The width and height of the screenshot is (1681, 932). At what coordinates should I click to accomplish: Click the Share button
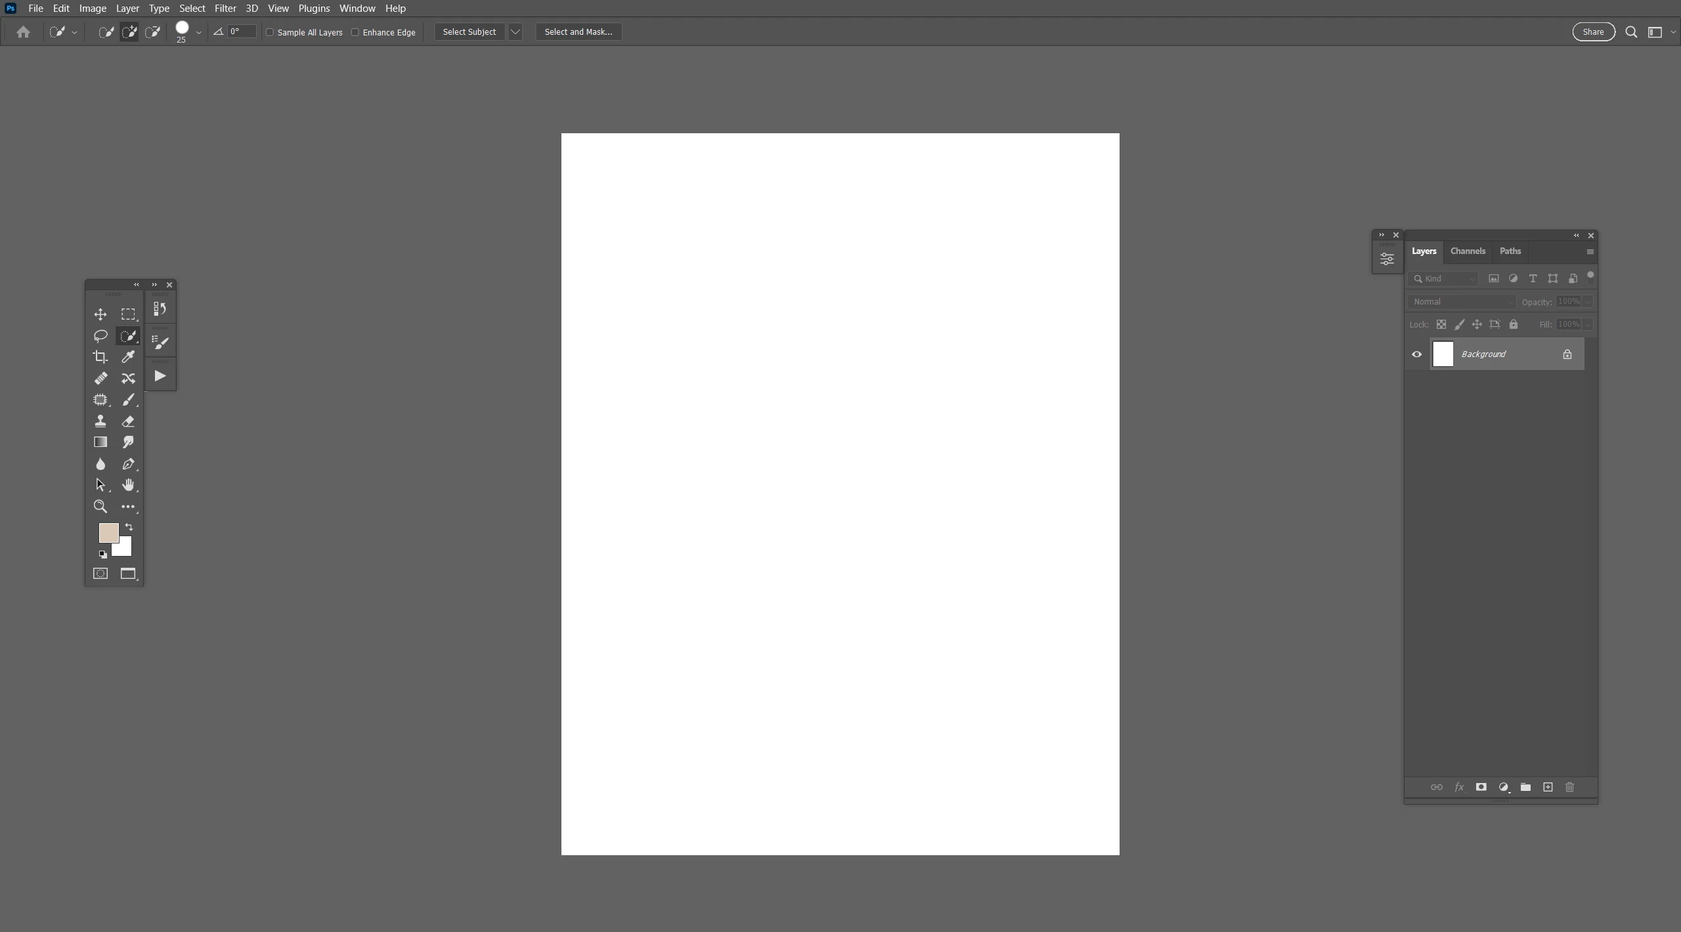(x=1593, y=32)
